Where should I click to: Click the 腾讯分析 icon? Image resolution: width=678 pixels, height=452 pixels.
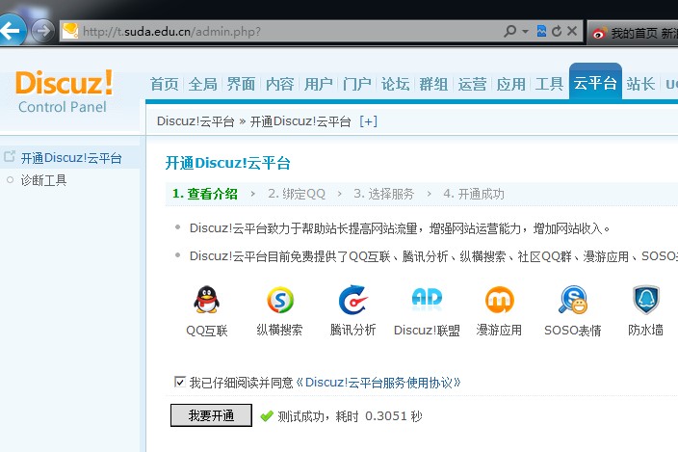click(352, 300)
